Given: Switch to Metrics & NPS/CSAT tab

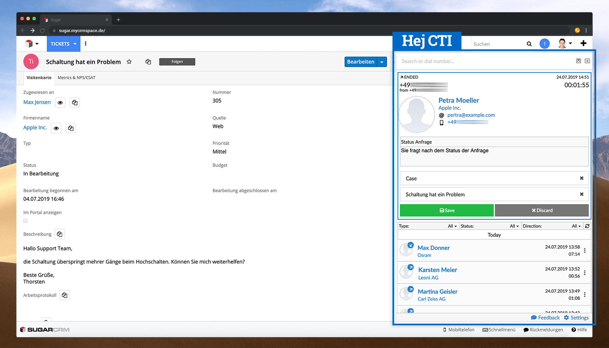Looking at the screenshot, I should coord(76,78).
